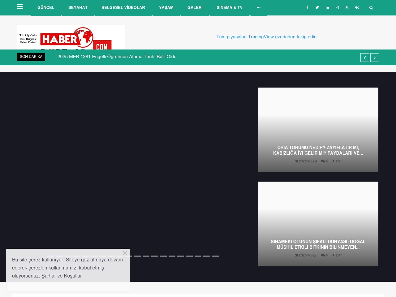Visit the Twitter profile icon

coord(317,7)
